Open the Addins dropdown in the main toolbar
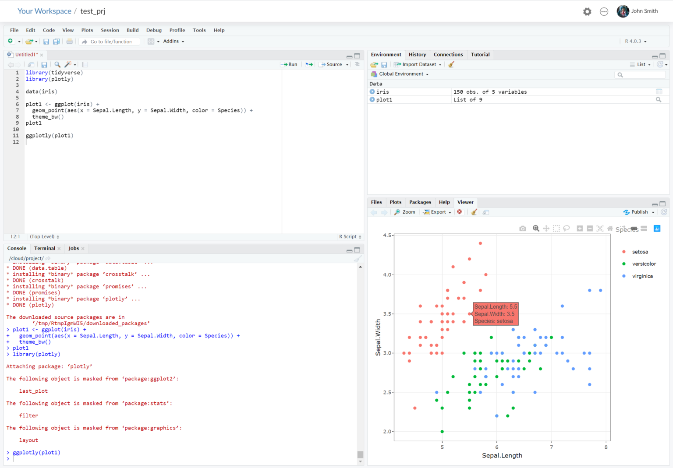Image resolution: width=673 pixels, height=468 pixels. pos(173,41)
